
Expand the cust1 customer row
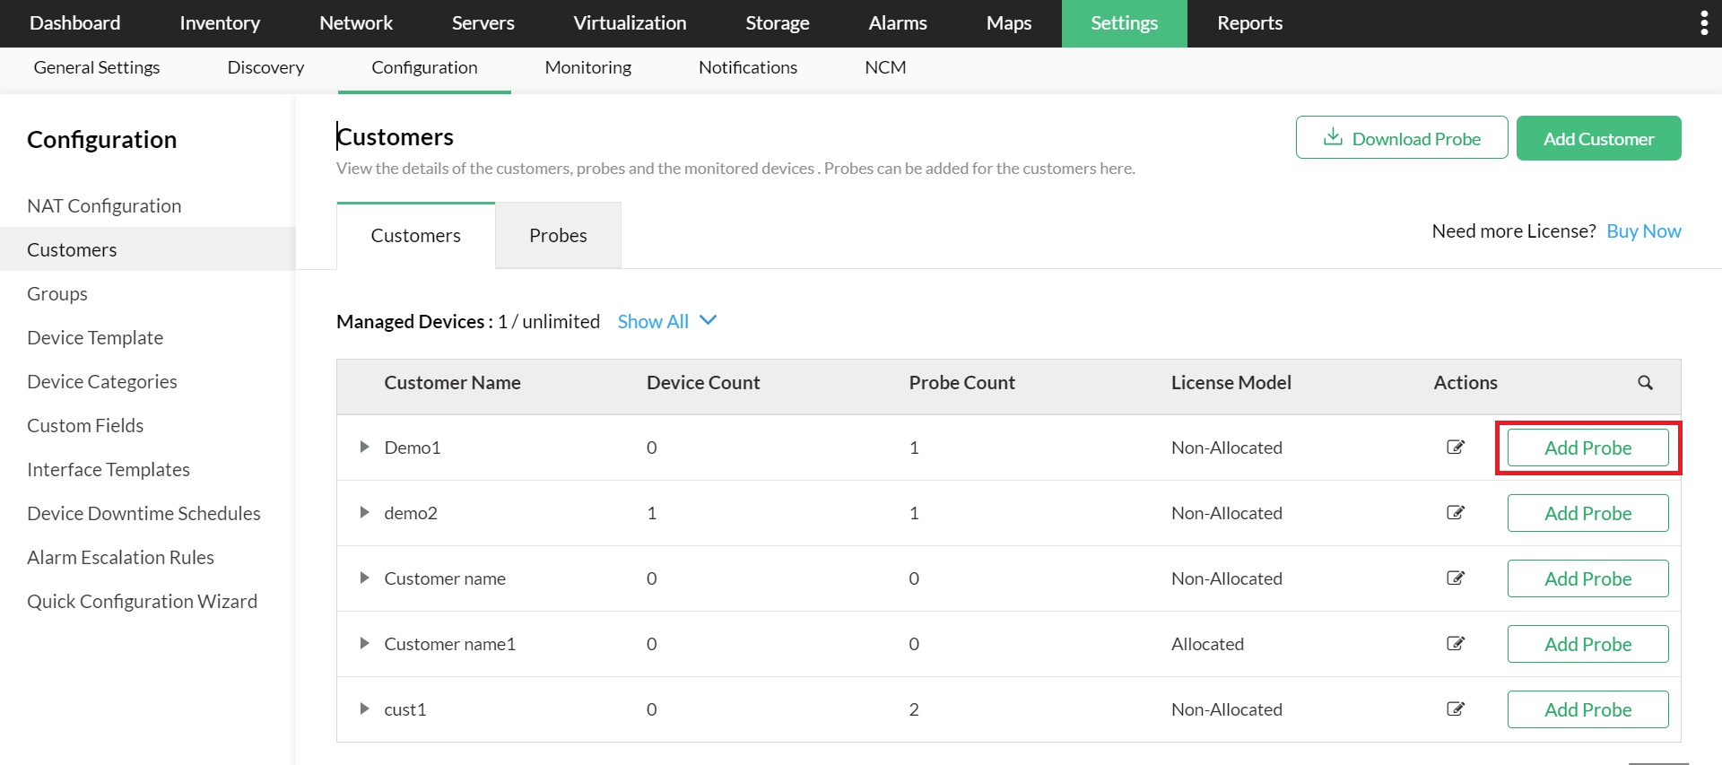point(364,708)
